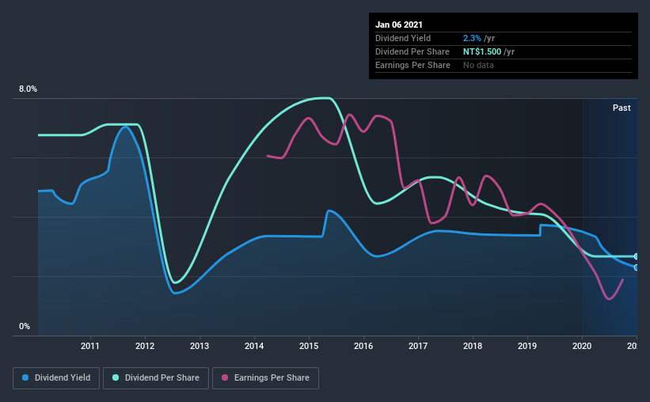
Task: Click the No data earnings value
Action: point(478,65)
